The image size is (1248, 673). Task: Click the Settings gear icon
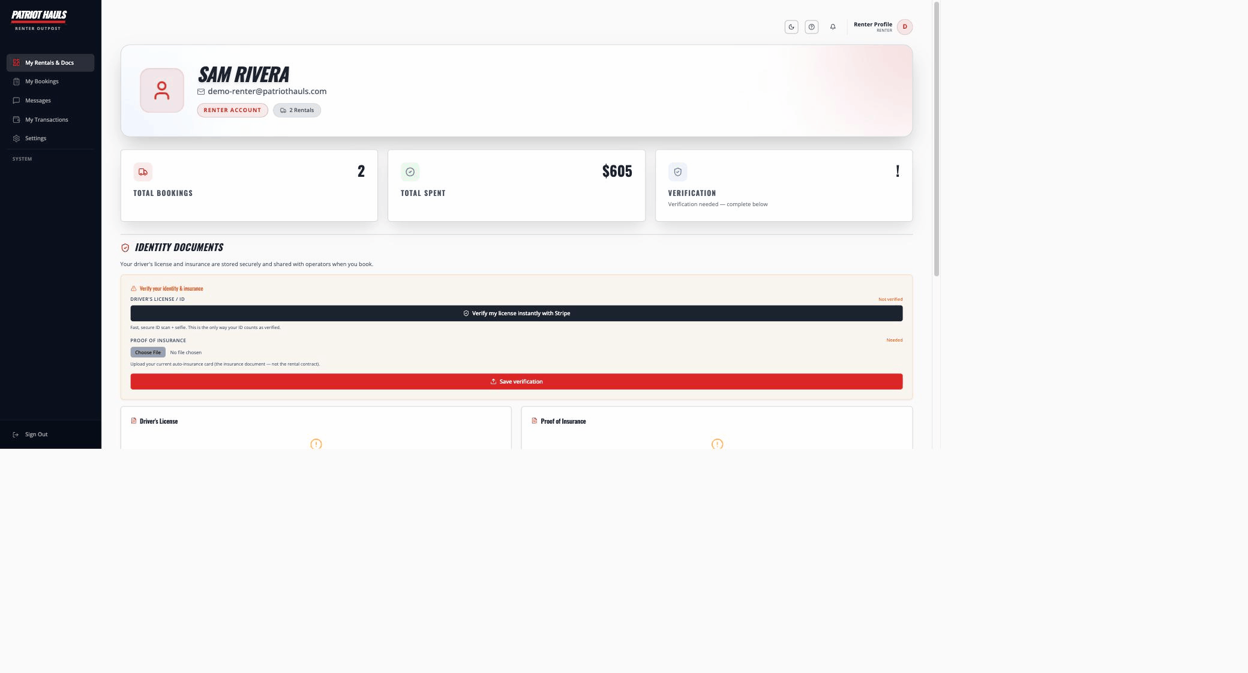click(x=16, y=138)
